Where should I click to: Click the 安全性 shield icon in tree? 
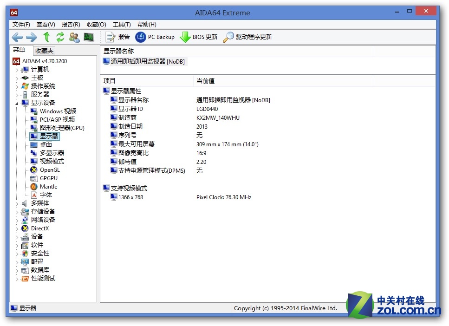pyautogui.click(x=25, y=254)
